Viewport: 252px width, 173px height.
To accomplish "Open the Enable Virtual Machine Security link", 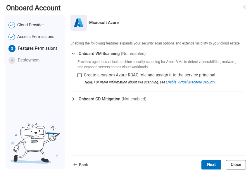I will 190,82.
